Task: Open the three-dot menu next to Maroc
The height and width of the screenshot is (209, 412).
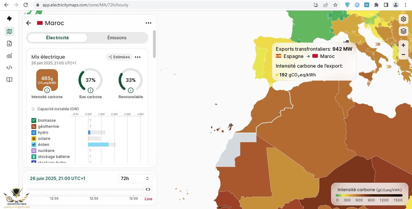Action: coord(148,23)
